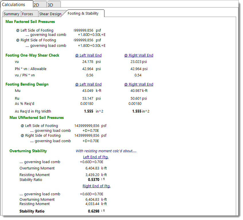Click '@ Left Wall End' under One-Way Shear Check
The height and width of the screenshot is (220, 243).
tap(88, 55)
